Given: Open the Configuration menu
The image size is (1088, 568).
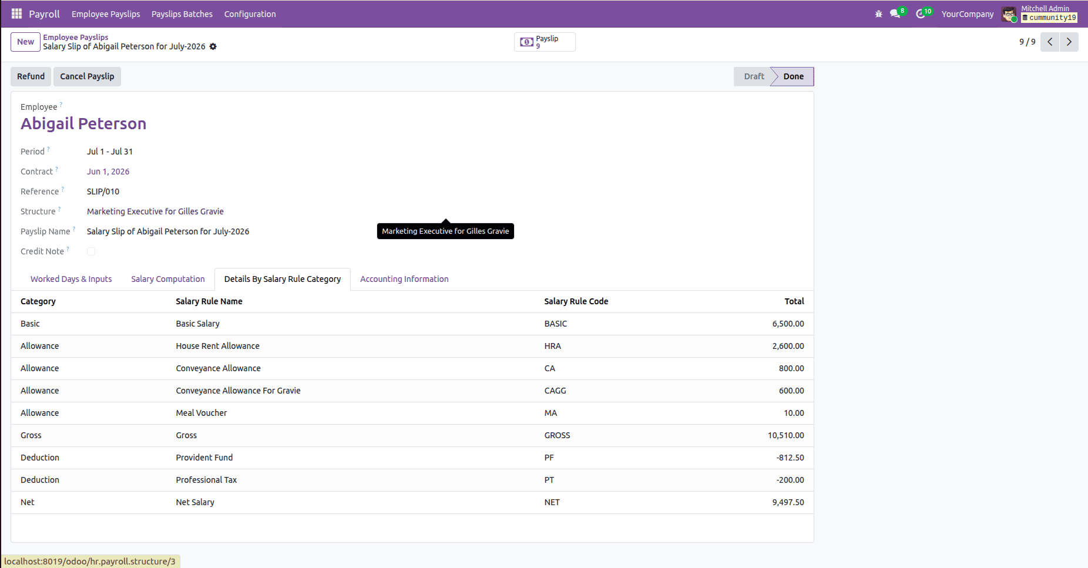Looking at the screenshot, I should click(x=250, y=14).
